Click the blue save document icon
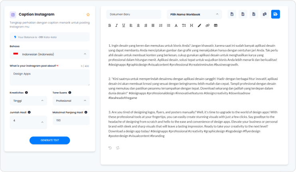This screenshot has height=172, width=296. coord(275,14)
